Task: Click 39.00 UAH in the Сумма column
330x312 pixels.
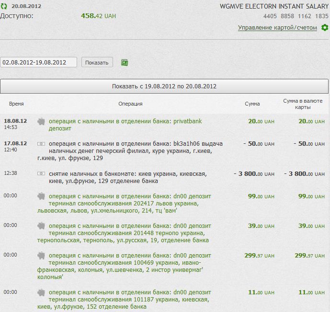Action: coord(261,226)
